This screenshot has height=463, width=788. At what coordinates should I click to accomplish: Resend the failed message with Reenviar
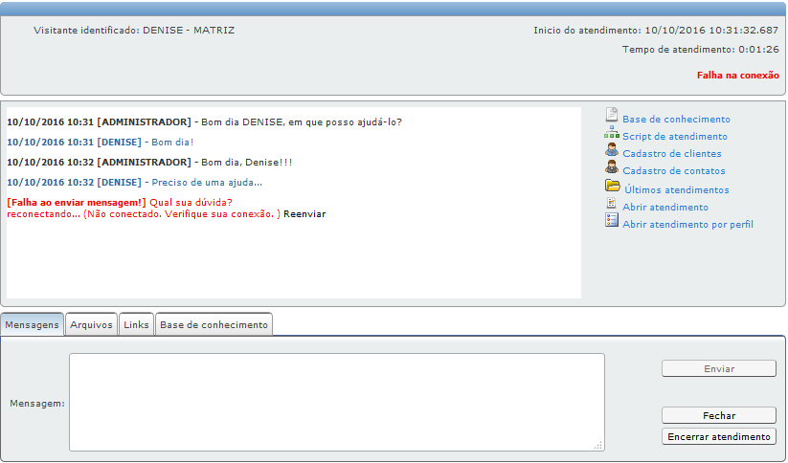click(304, 214)
